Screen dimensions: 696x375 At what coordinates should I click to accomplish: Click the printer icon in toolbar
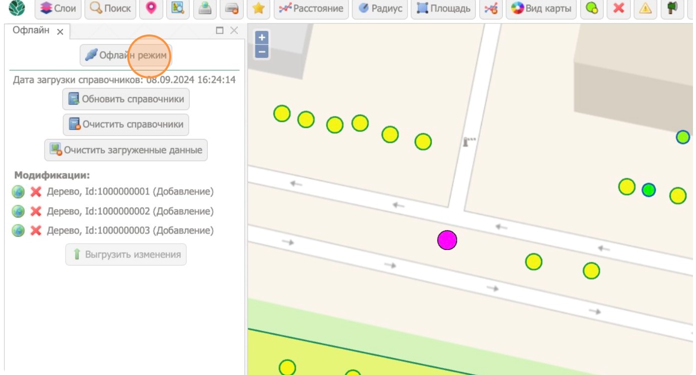(x=231, y=8)
